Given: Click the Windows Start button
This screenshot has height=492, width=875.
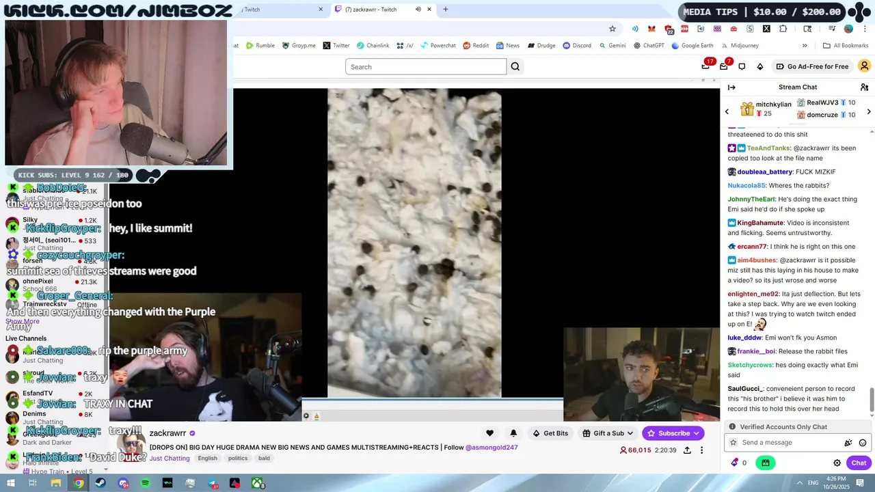Looking at the screenshot, I should 10,483.
